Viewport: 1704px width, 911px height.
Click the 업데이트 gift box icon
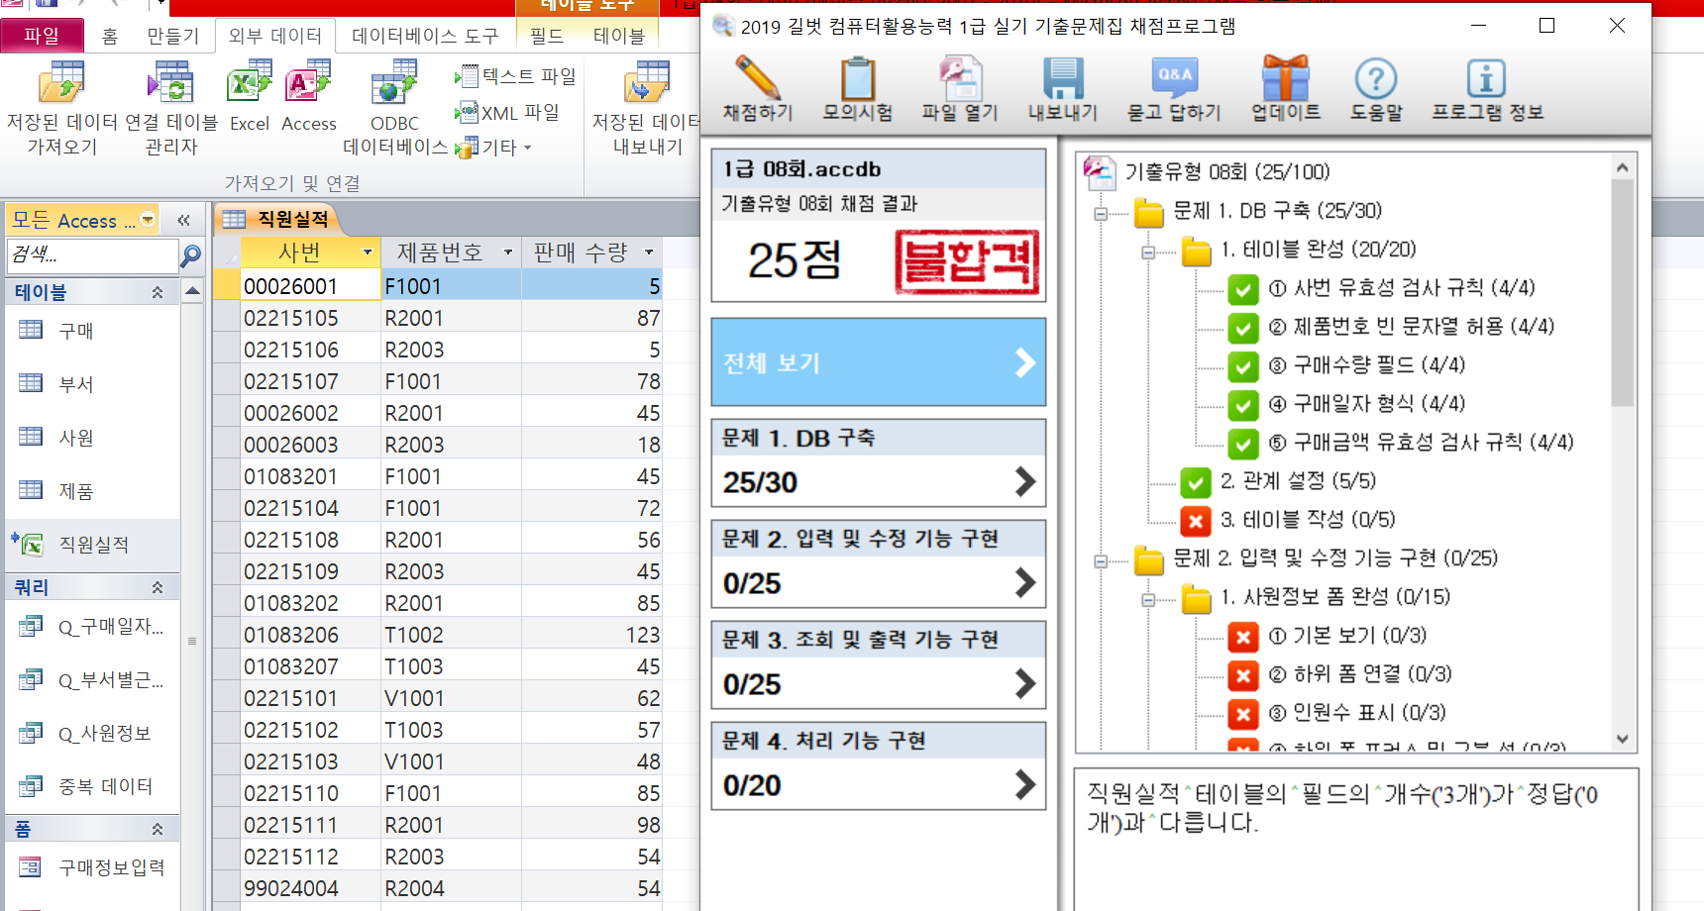[1285, 81]
